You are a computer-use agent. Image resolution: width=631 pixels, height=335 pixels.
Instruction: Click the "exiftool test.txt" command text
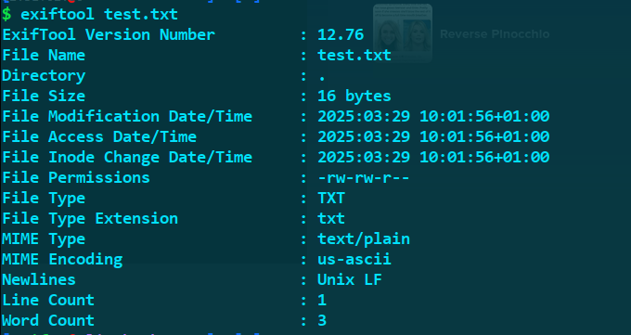pyautogui.click(x=99, y=15)
